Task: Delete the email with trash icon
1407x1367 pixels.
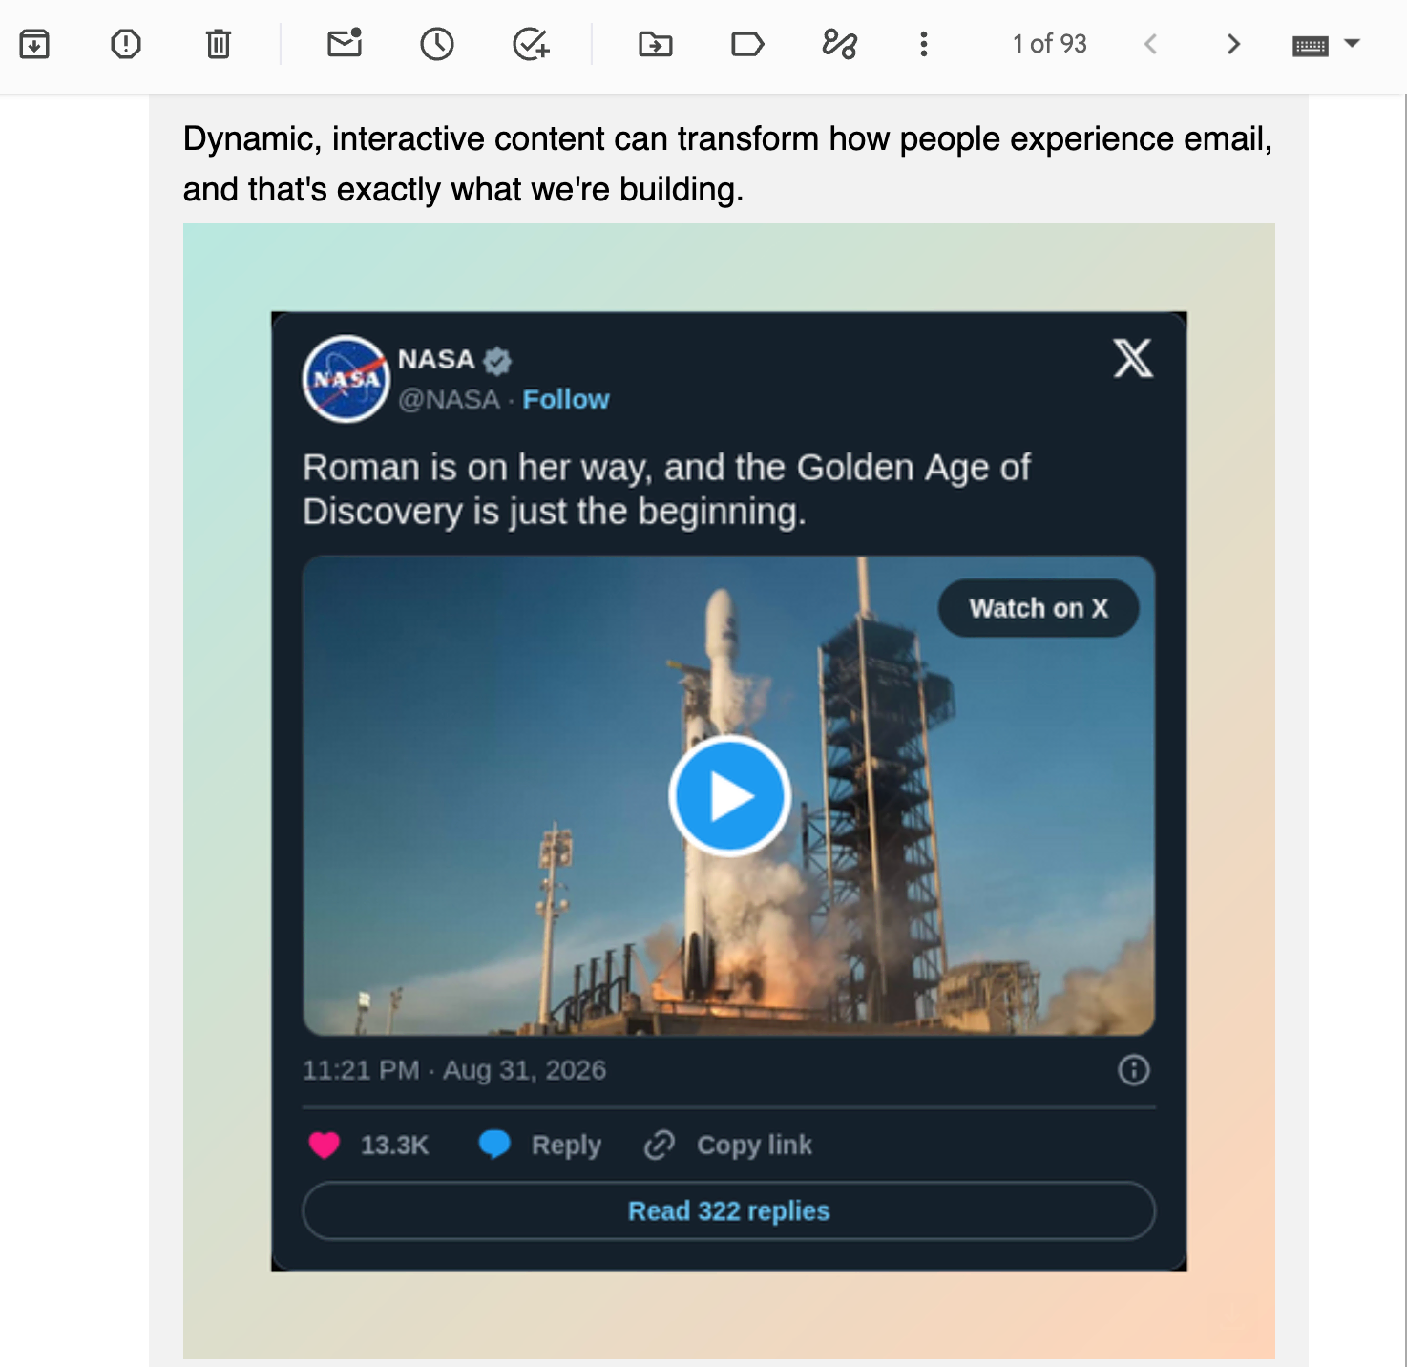Action: click(219, 44)
